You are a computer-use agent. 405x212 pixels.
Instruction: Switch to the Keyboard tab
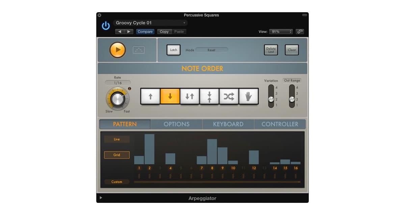coord(228,124)
